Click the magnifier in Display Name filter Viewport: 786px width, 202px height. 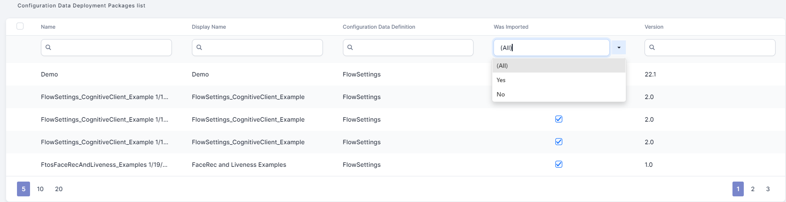pyautogui.click(x=199, y=47)
